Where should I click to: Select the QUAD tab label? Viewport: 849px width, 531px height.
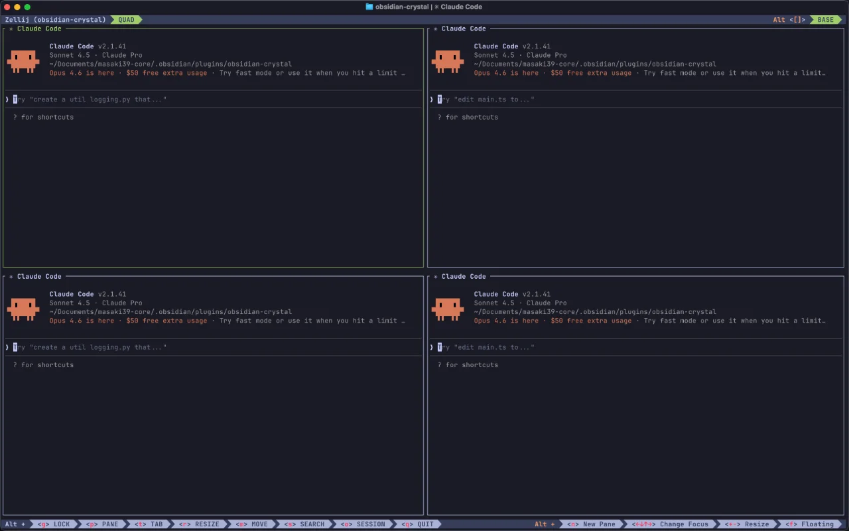pyautogui.click(x=125, y=19)
